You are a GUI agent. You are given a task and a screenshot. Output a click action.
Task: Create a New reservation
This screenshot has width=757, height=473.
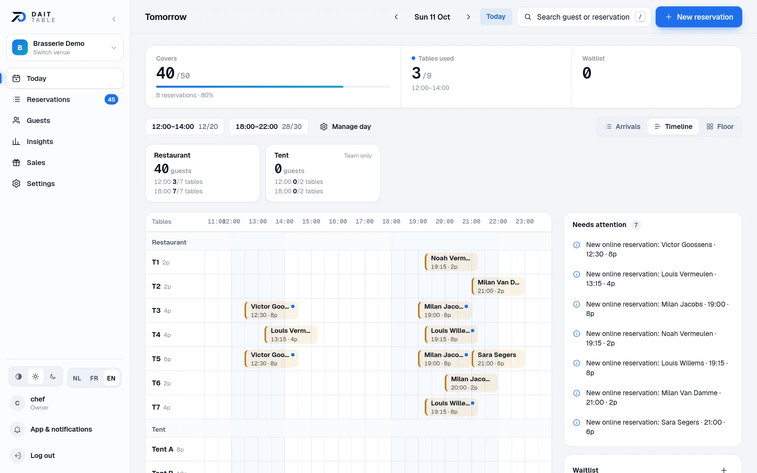click(699, 17)
